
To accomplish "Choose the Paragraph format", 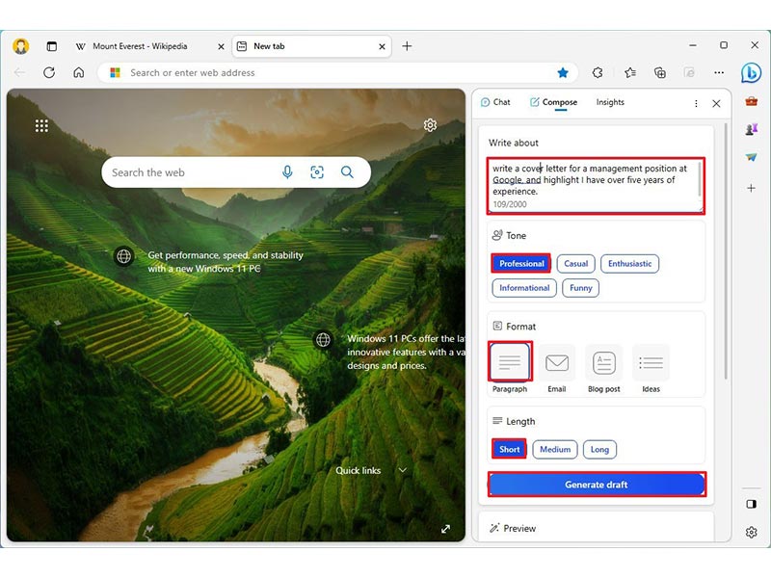I will tap(510, 368).
